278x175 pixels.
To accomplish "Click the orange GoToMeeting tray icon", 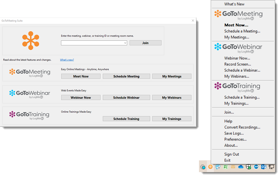I will [x=210, y=167].
